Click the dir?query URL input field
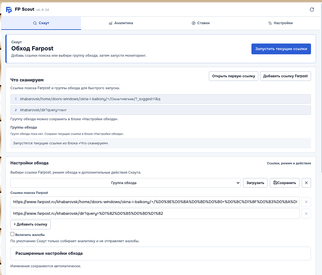The image size is (322, 275). pyautogui.click(x=155, y=214)
